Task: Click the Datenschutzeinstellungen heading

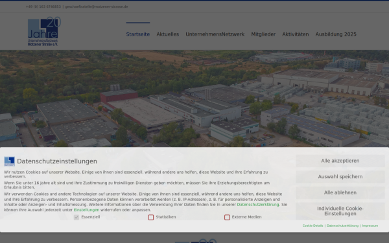Action: pos(57,161)
